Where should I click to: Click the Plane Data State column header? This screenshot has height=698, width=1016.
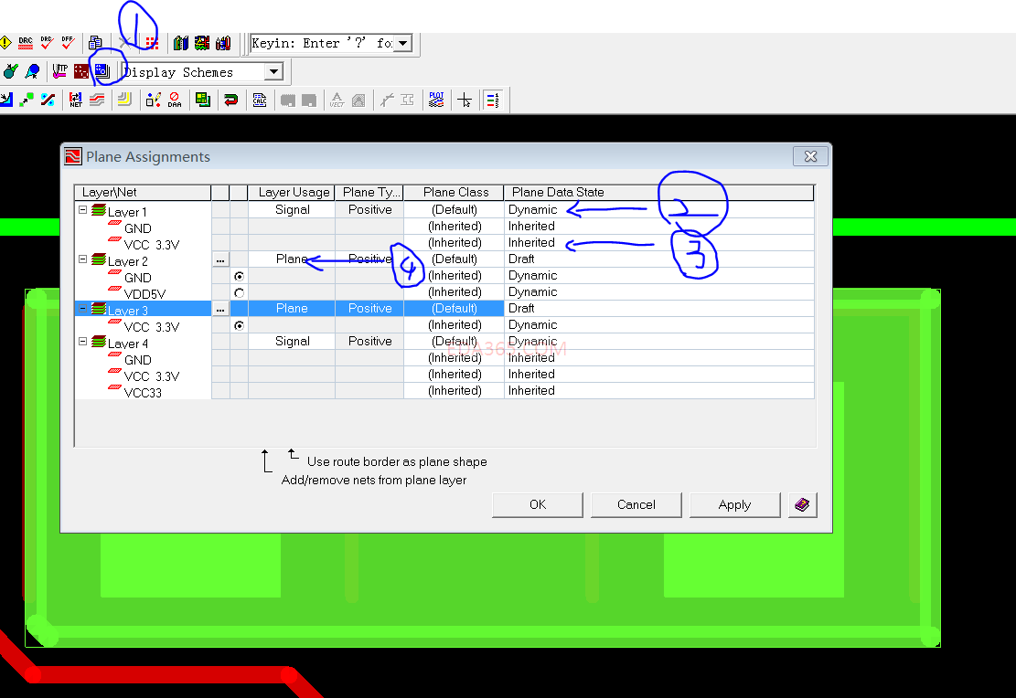[659, 192]
